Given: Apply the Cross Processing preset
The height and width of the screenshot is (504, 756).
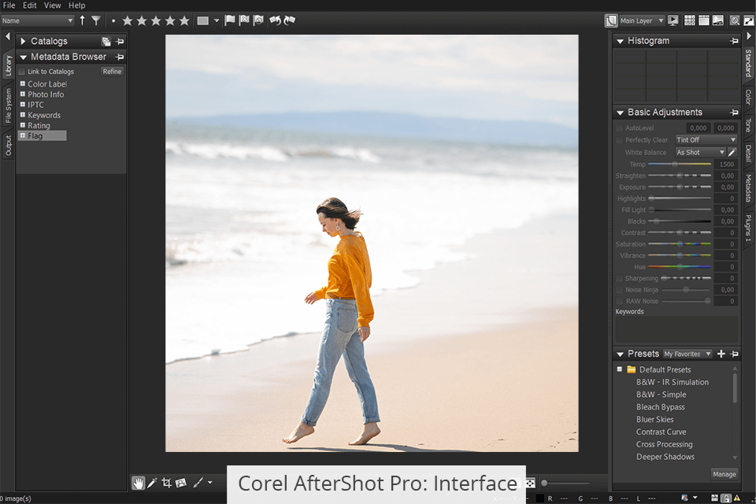Looking at the screenshot, I should [664, 444].
